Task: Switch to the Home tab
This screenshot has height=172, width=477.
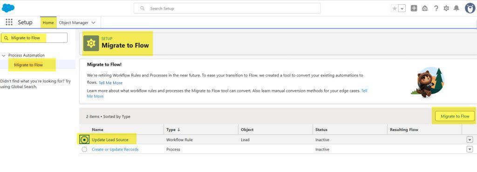Action: tap(48, 22)
